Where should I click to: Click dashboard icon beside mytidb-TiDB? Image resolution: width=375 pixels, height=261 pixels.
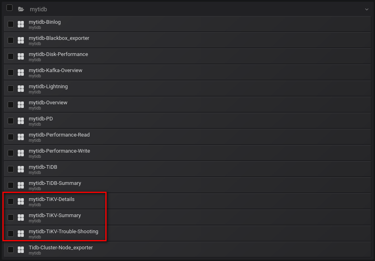pyautogui.click(x=21, y=169)
